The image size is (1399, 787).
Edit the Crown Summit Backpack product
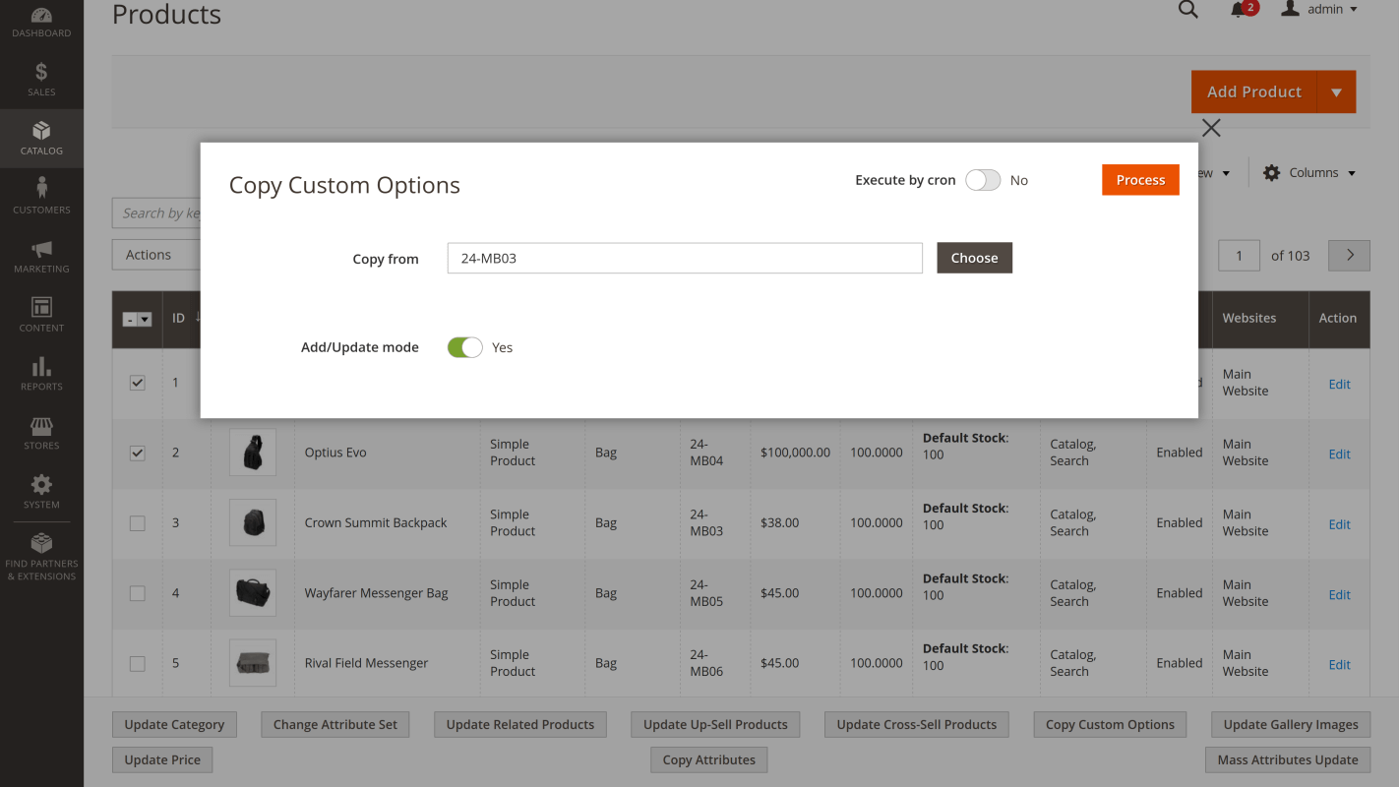point(1339,523)
